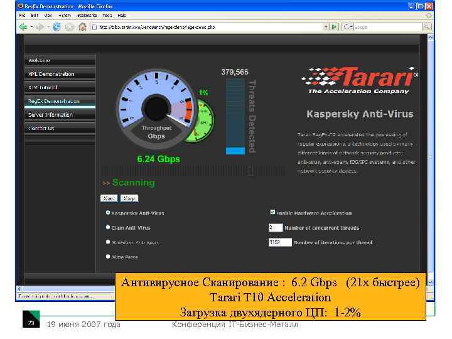Open the History menu
Screen dimensions: 452x339
point(65,15)
